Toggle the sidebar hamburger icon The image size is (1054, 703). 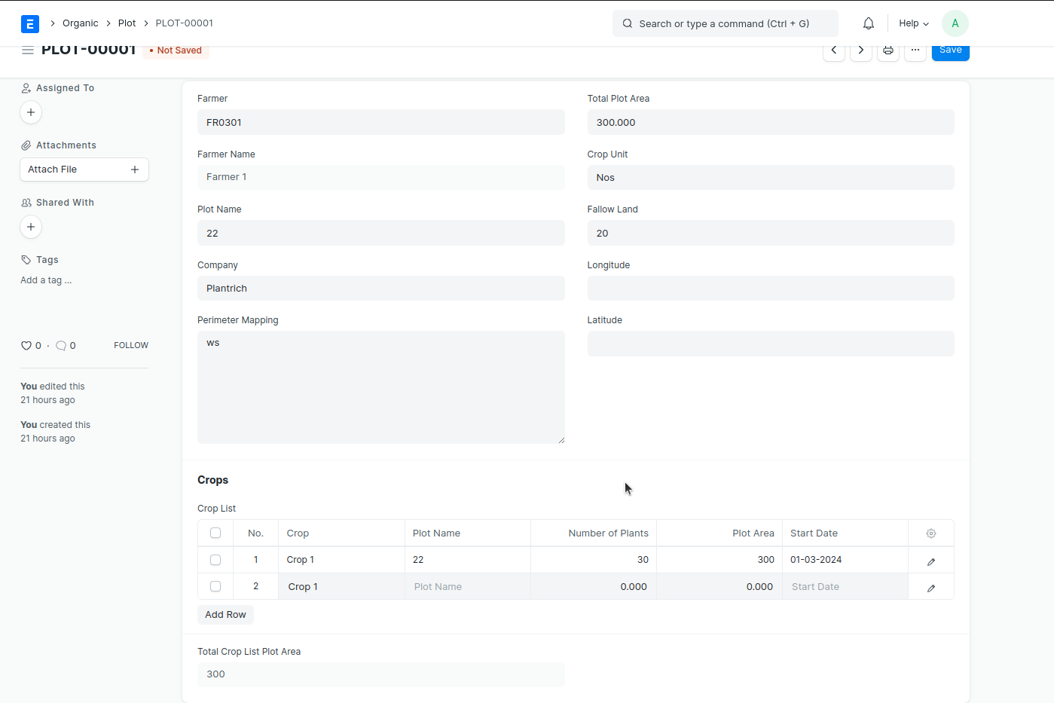pos(28,50)
